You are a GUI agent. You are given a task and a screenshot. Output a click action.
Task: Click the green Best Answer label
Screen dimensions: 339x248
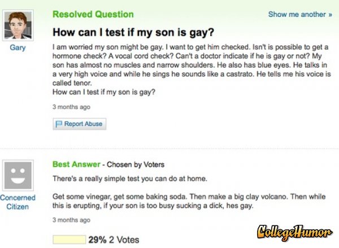(x=76, y=164)
